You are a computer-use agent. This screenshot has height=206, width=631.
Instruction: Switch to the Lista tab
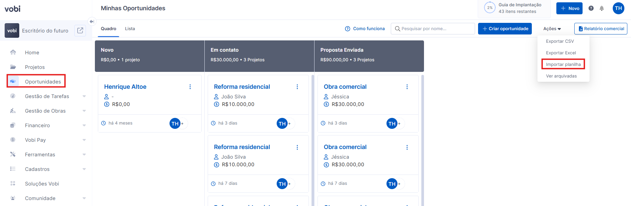[130, 29]
